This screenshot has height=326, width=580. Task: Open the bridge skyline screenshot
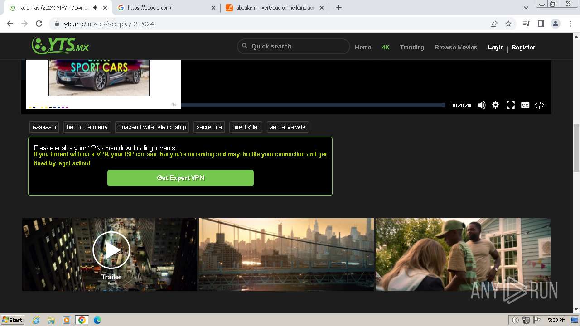tap(286, 254)
